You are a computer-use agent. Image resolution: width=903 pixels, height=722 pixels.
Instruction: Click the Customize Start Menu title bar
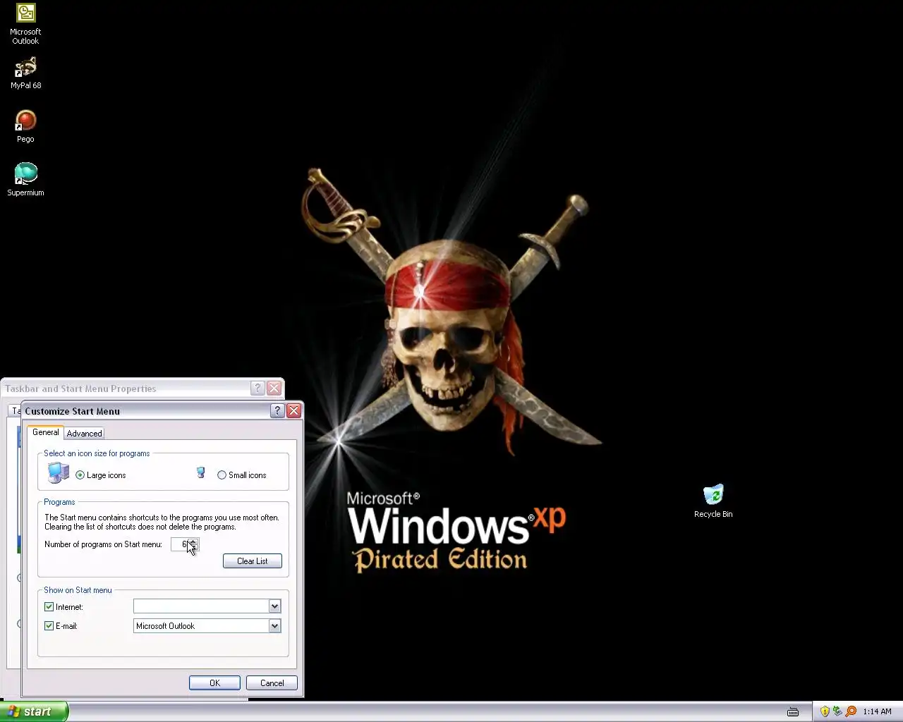click(147, 410)
